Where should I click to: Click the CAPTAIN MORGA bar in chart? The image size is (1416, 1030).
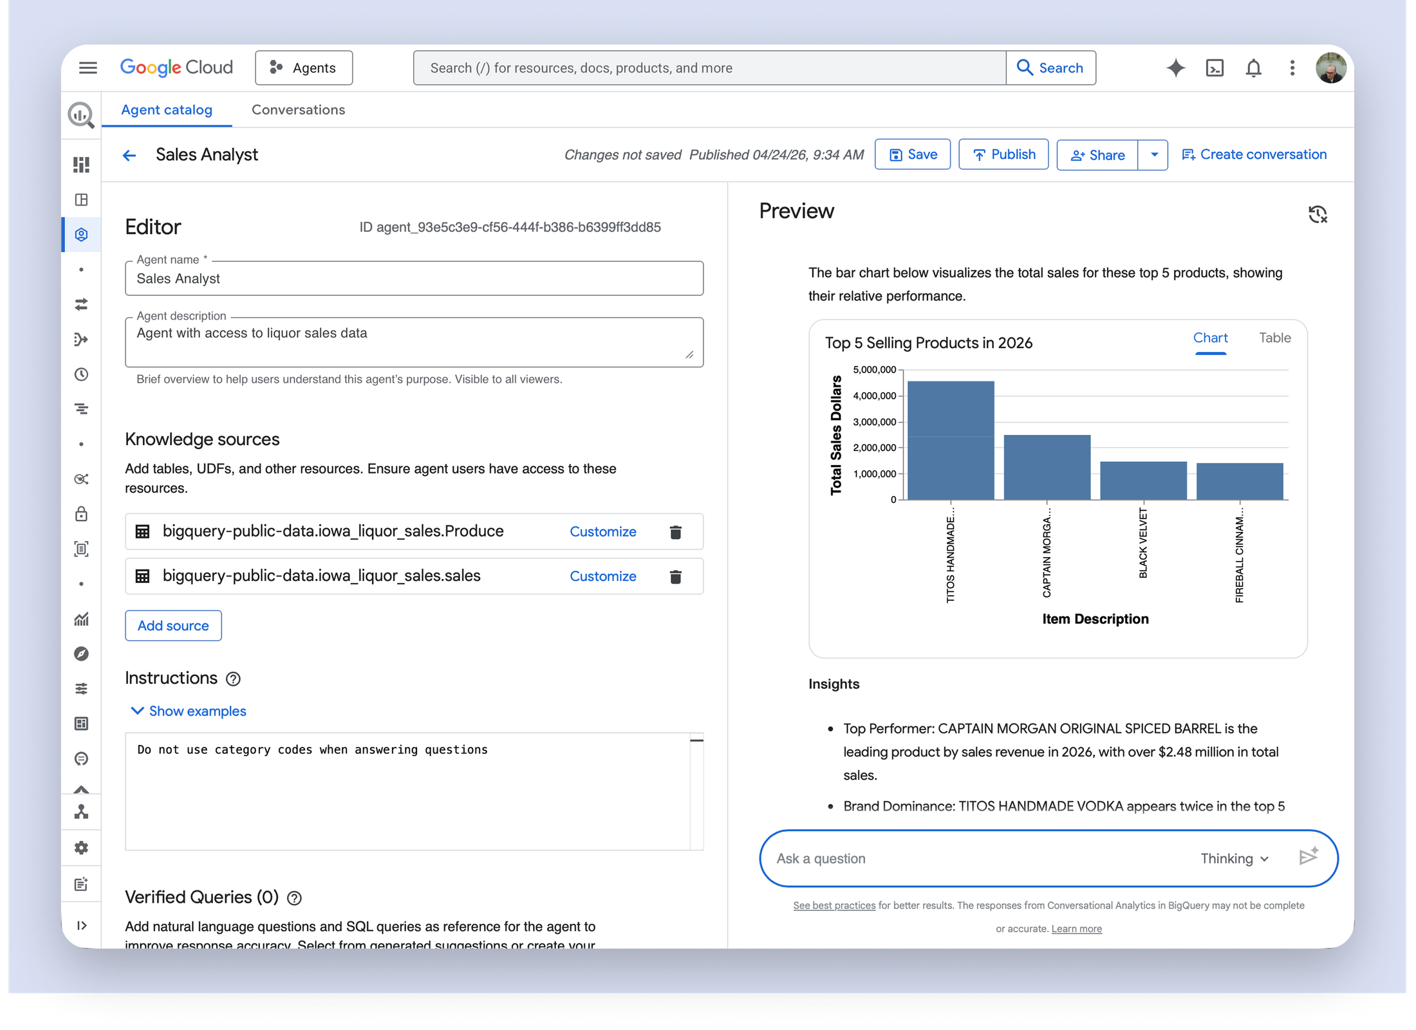[x=1047, y=468]
